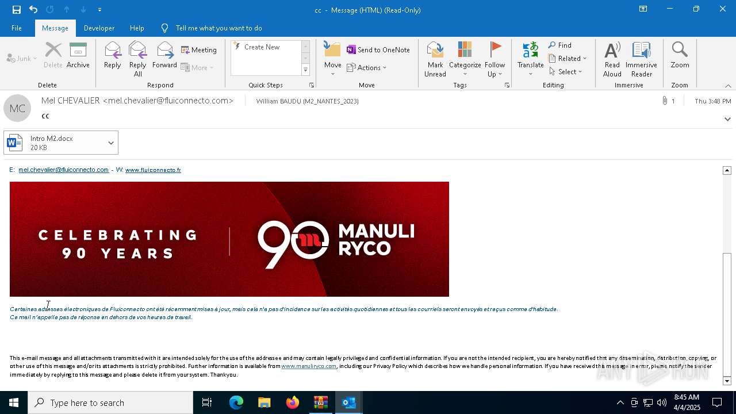
Task: Switch to Outlook in the taskbar
Action: (x=348, y=402)
